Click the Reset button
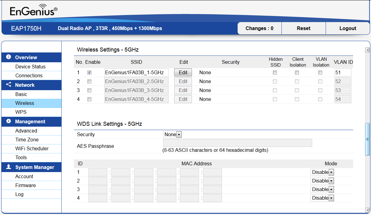The image size is (371, 215). [304, 28]
